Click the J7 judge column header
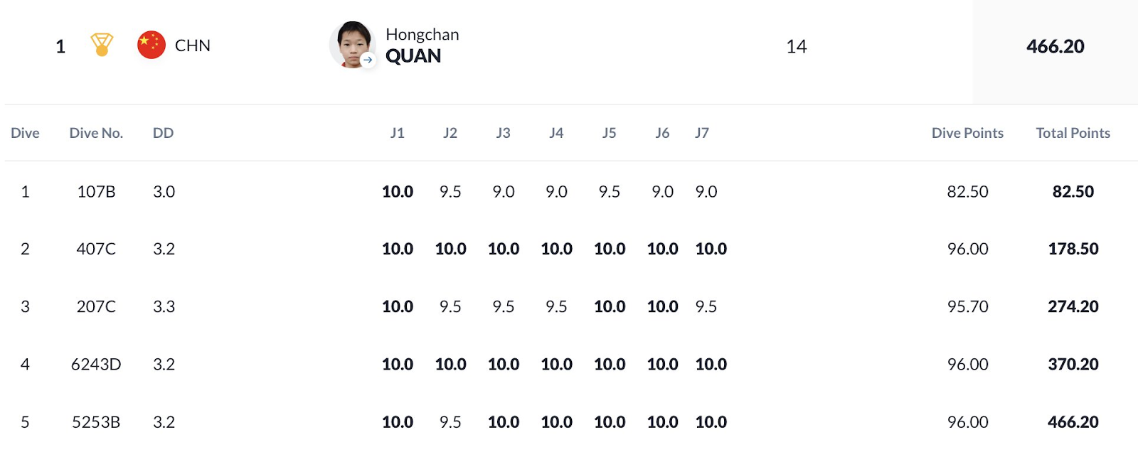Image resolution: width=1138 pixels, height=462 pixels. click(x=702, y=133)
